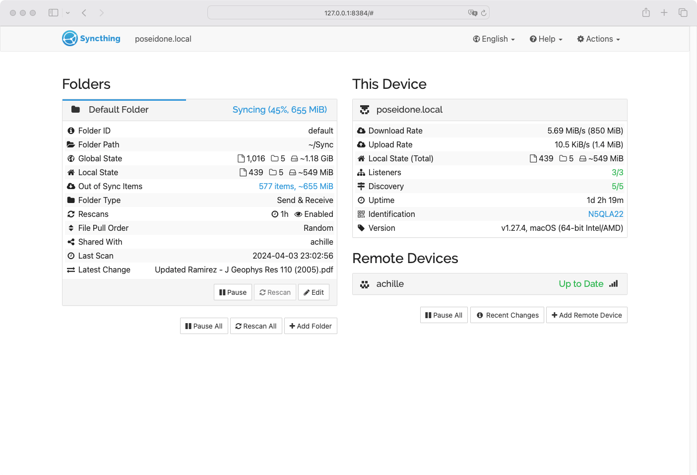Click the Safari sidebar toggle icon
Screen dimensions: 697x475
click(x=54, y=12)
